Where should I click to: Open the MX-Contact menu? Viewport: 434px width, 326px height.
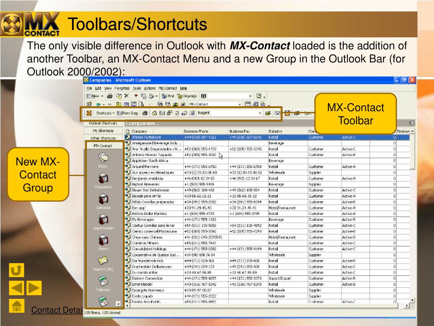point(168,88)
